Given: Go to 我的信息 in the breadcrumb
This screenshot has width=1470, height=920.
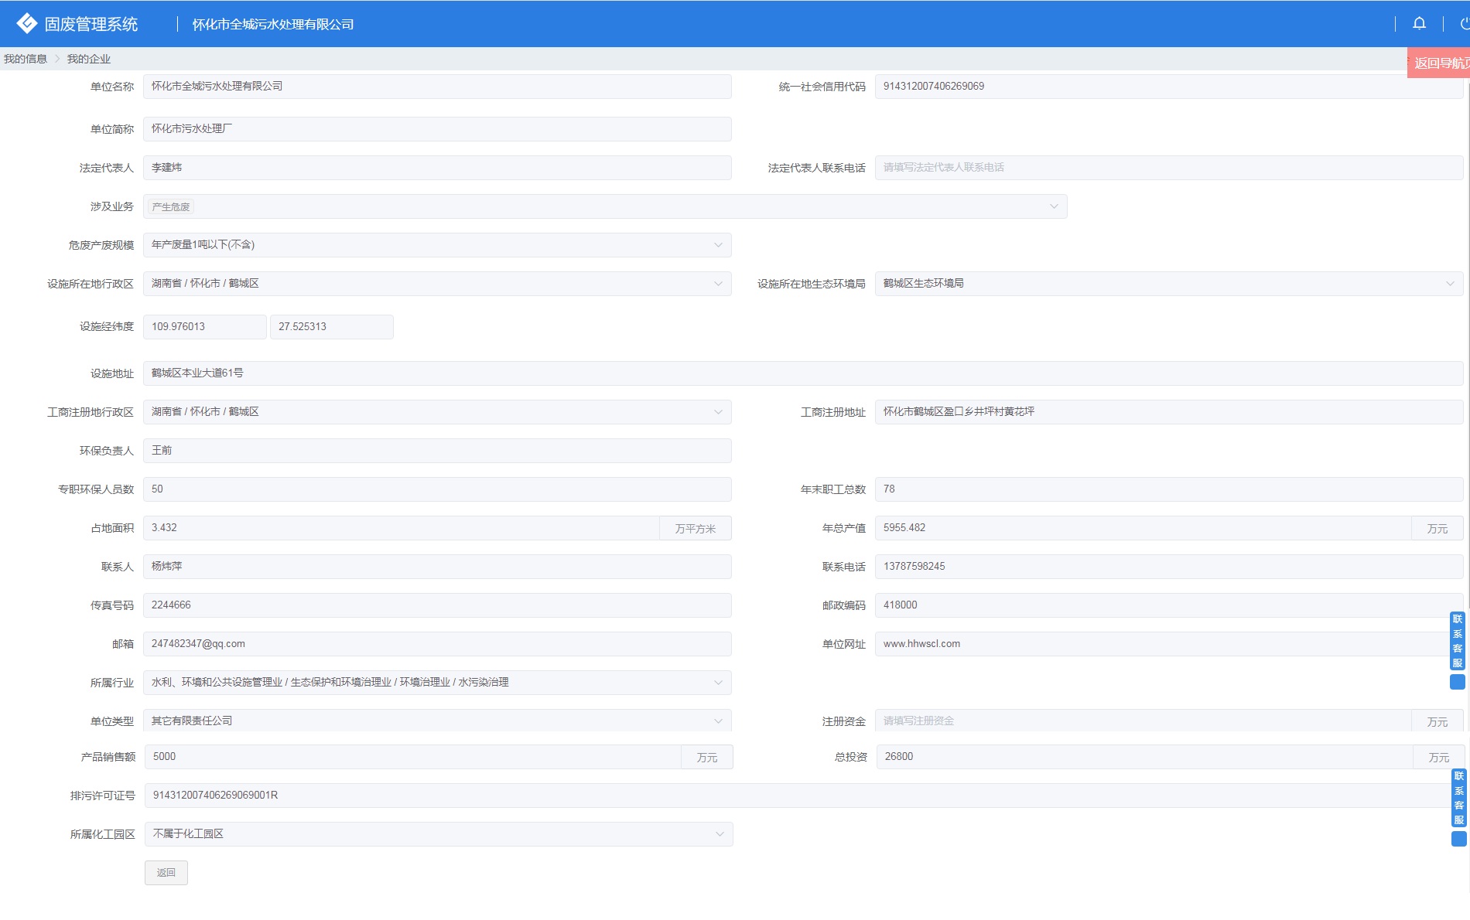Looking at the screenshot, I should pos(26,59).
